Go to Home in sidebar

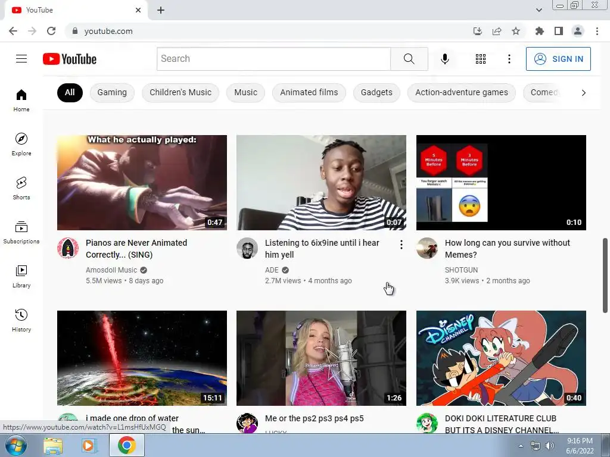pyautogui.click(x=21, y=100)
